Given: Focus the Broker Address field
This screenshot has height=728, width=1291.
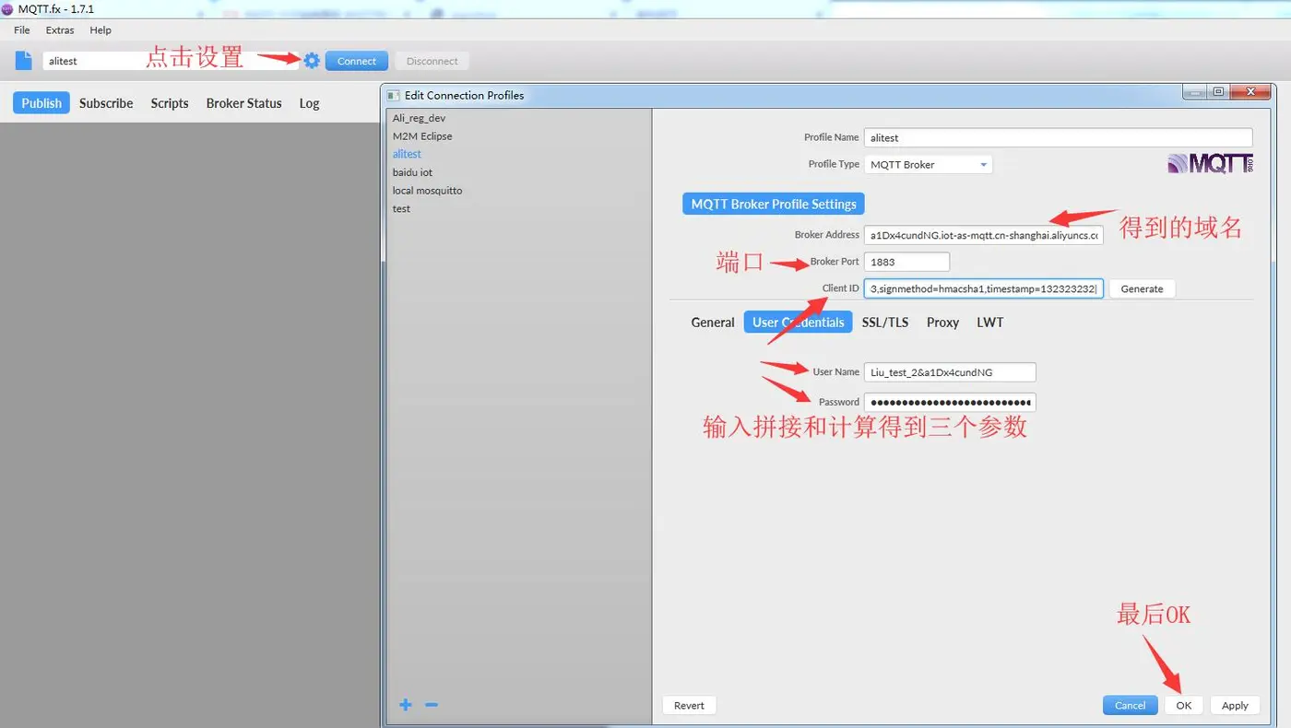Looking at the screenshot, I should click(984, 235).
